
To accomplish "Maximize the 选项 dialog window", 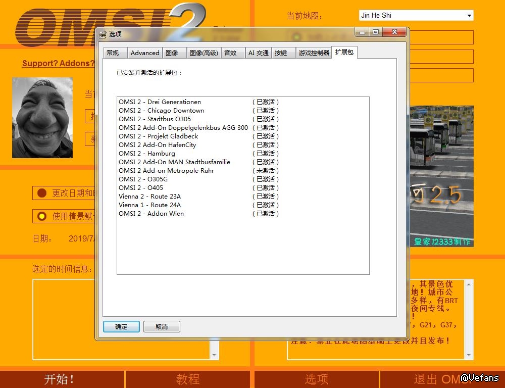I will pos(376,32).
